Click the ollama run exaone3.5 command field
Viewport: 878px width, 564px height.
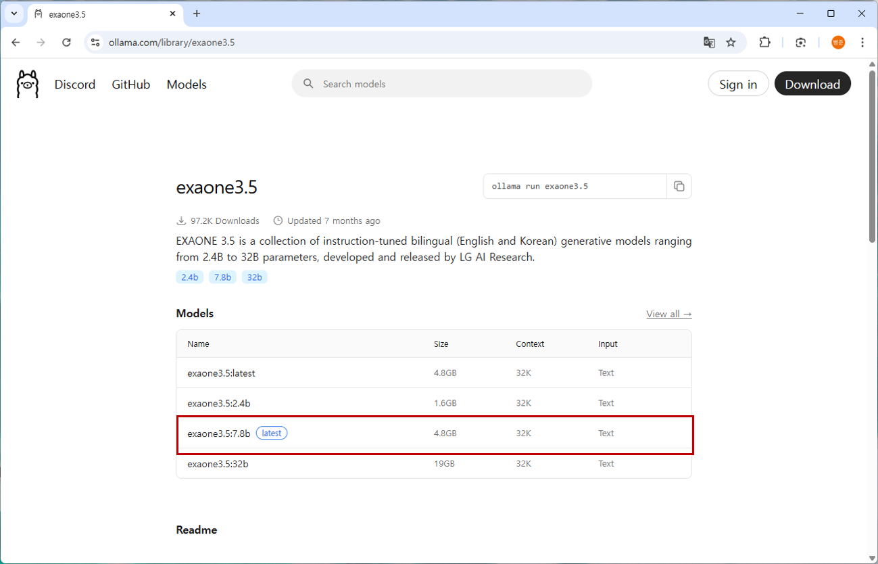(575, 187)
